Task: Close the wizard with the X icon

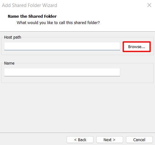Action: [149, 5]
